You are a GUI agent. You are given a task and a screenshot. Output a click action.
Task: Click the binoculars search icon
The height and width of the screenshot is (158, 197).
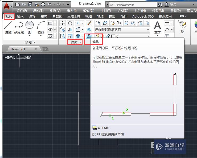(160, 5)
